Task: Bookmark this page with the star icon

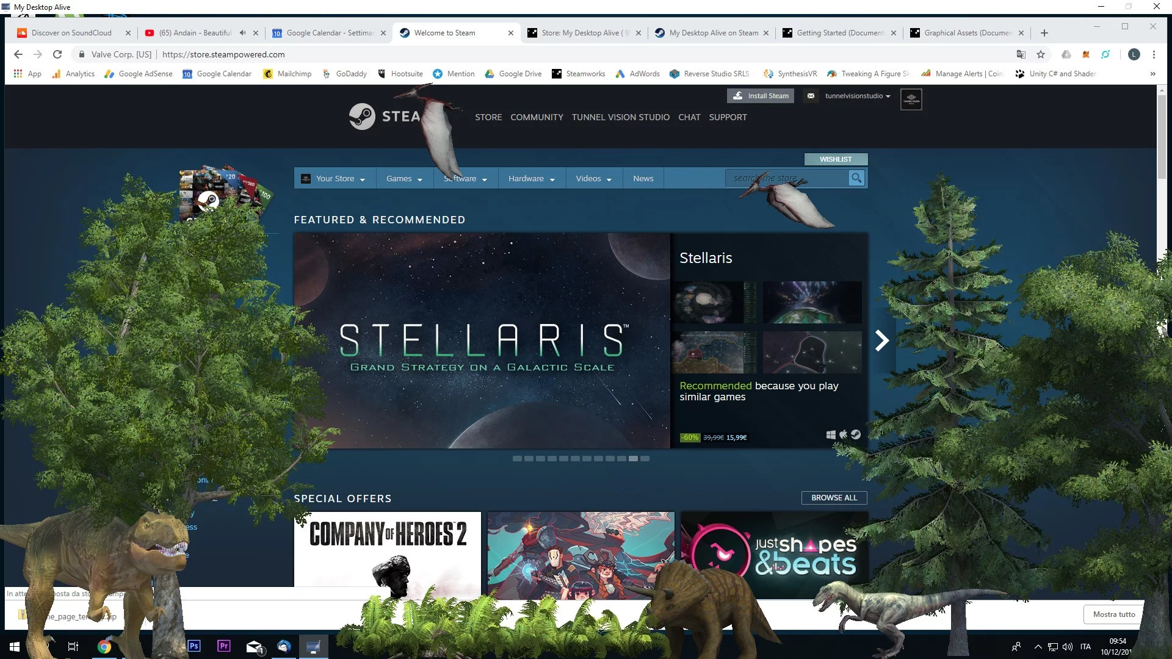Action: point(1041,54)
